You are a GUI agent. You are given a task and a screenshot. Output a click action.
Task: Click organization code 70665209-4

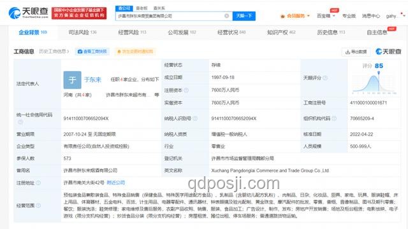point(362,118)
